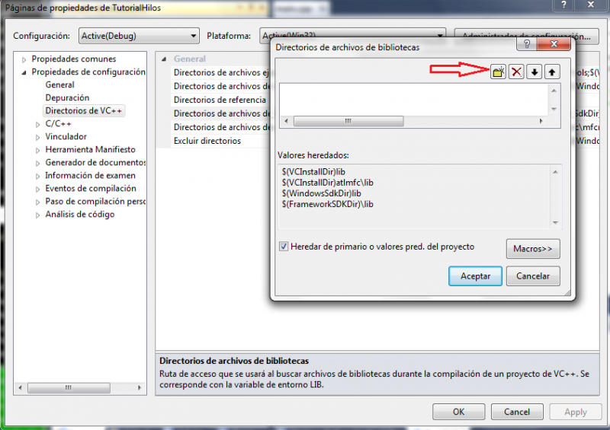Expand Propiedades comunes node

point(24,59)
